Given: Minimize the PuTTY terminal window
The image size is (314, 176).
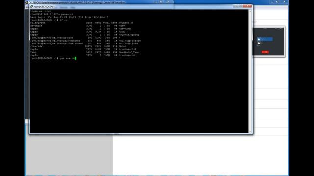Looking at the screenshot, I should pyautogui.click(x=235, y=6).
